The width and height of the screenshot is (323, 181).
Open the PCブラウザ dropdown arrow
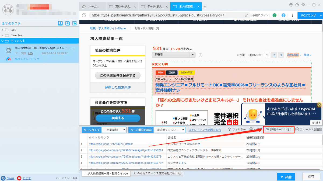click(321, 16)
